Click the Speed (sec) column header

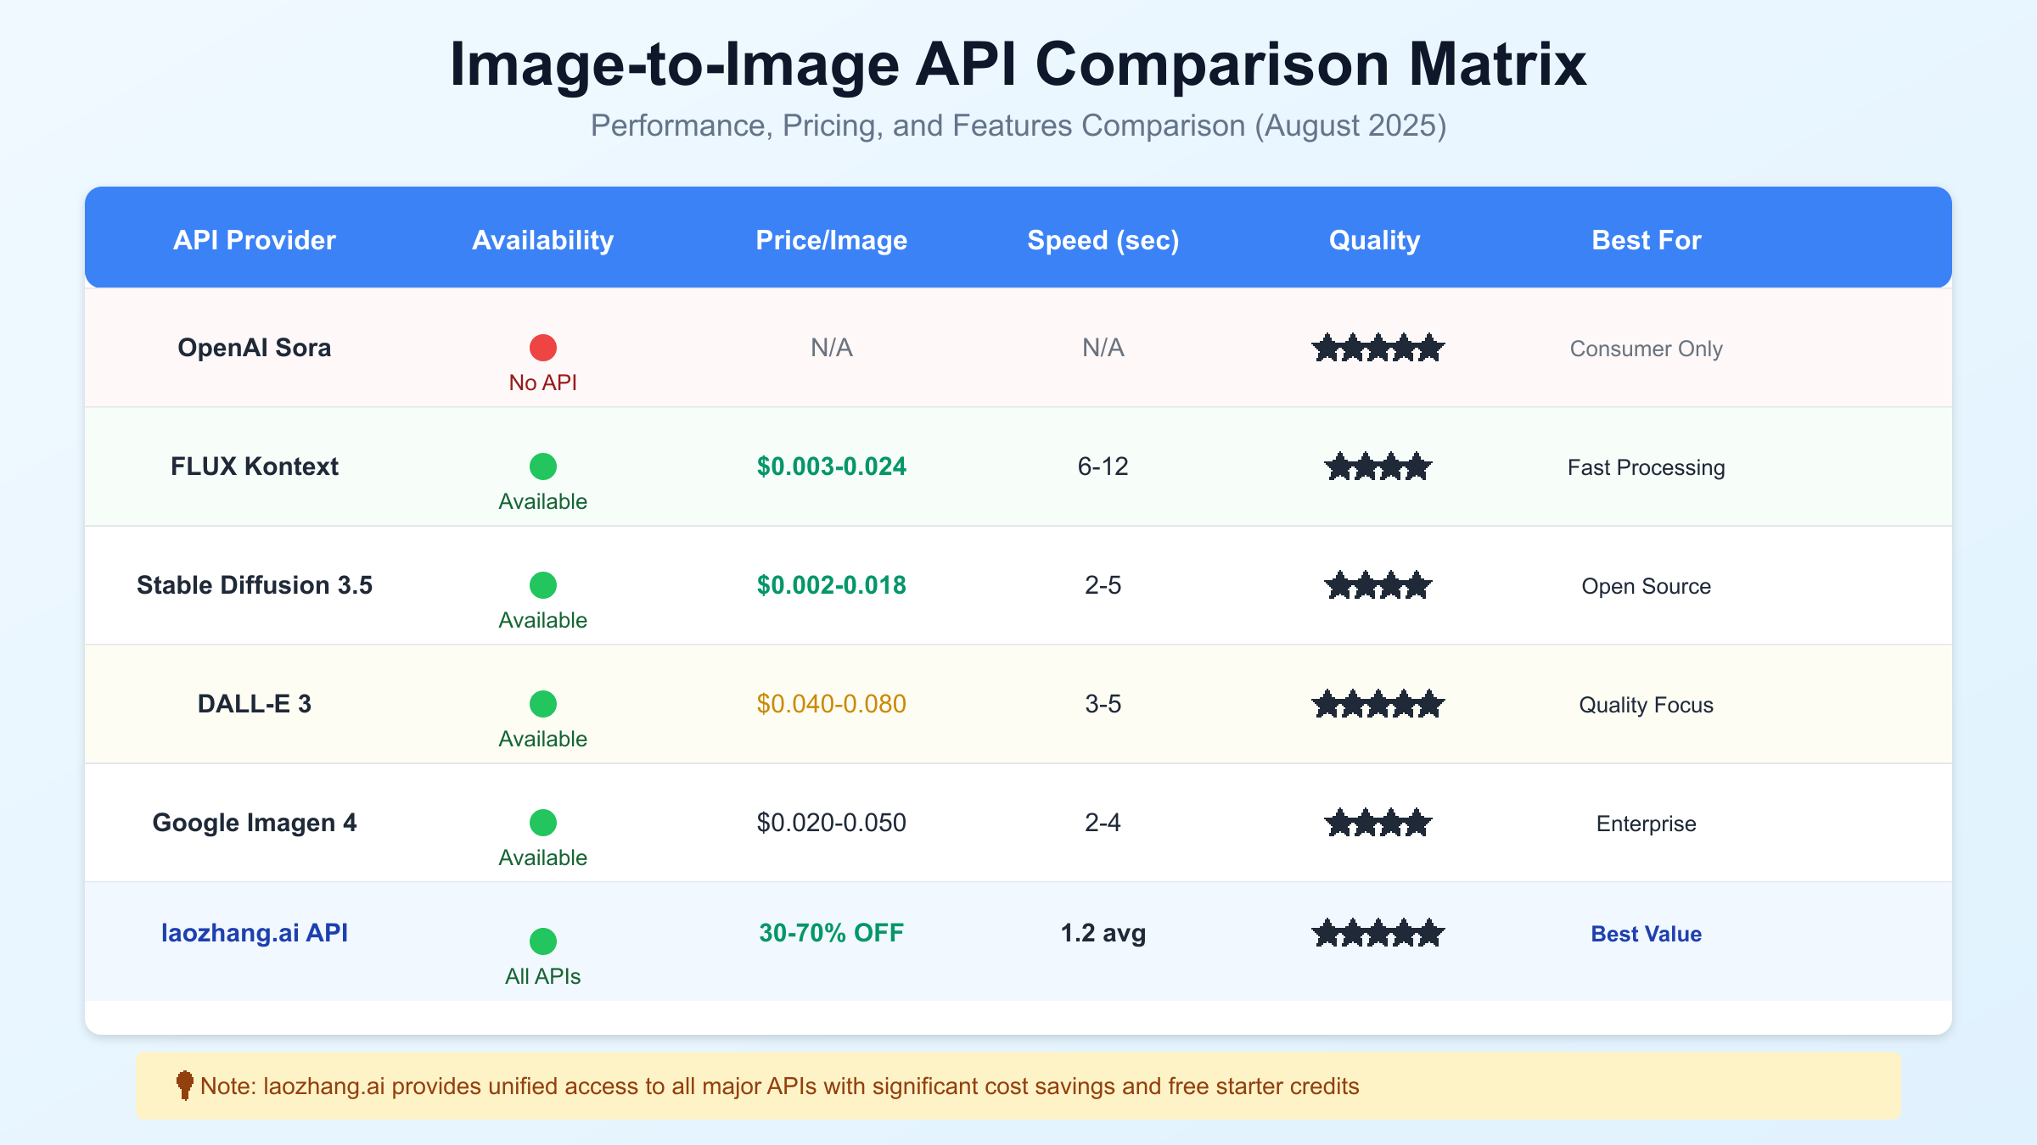(1103, 240)
